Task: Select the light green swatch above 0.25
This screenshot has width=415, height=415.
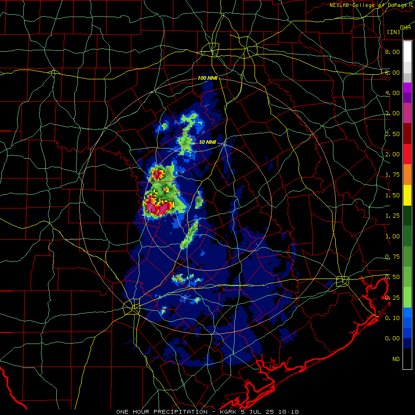Action: [407, 297]
